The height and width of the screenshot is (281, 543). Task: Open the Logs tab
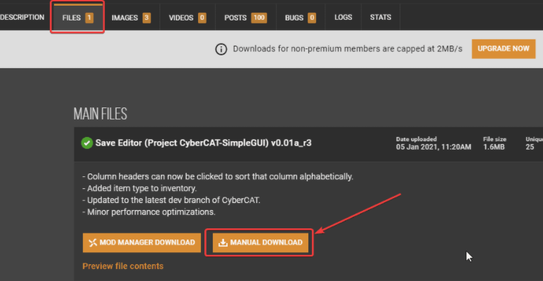click(344, 18)
